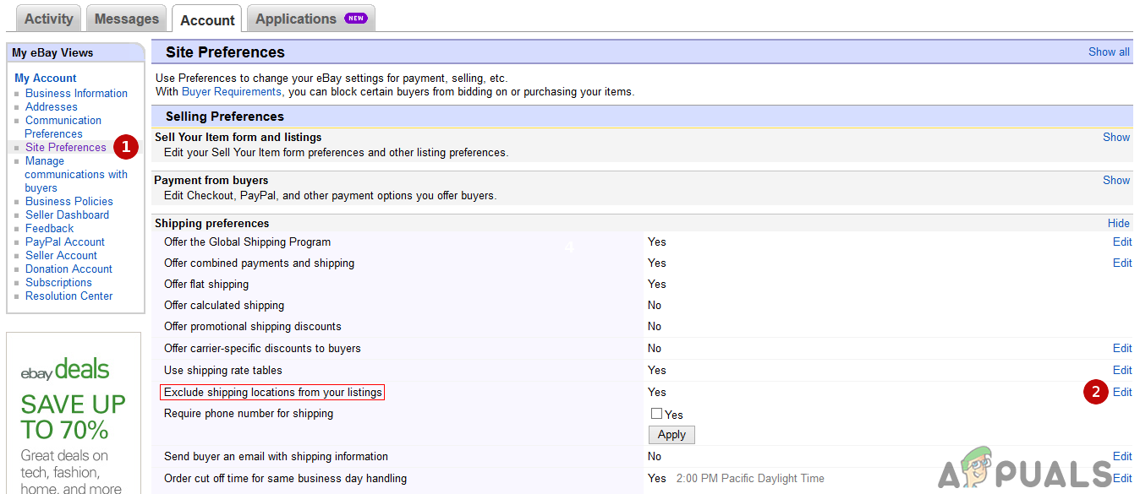Viewport: 1140px width, 494px height.
Task: Click Show all site preferences
Action: [1108, 52]
